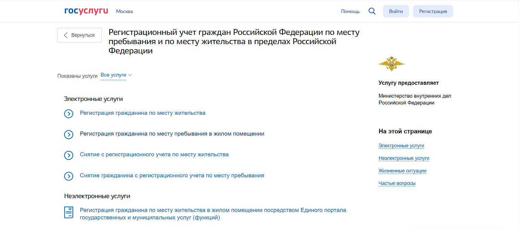Viewport: 519px width, 229px height.
Task: Click the Госуслуги logo
Action: click(86, 11)
